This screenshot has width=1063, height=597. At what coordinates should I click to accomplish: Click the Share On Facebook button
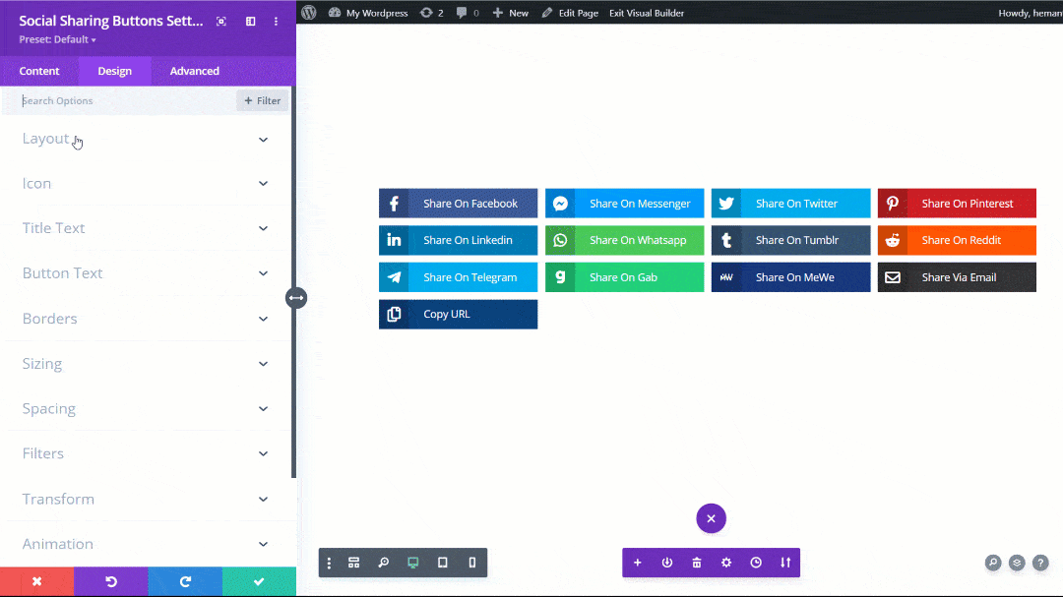[x=459, y=204]
